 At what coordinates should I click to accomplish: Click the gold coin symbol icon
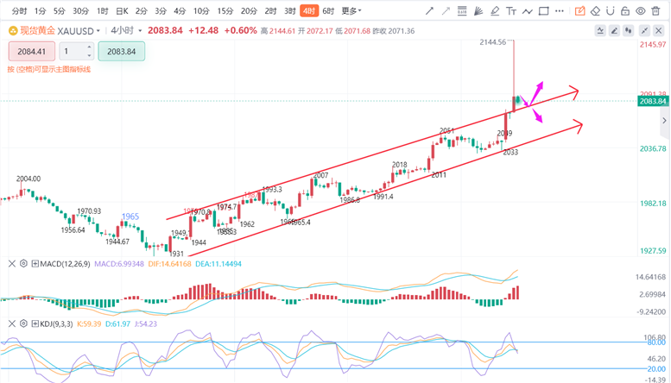12,30
